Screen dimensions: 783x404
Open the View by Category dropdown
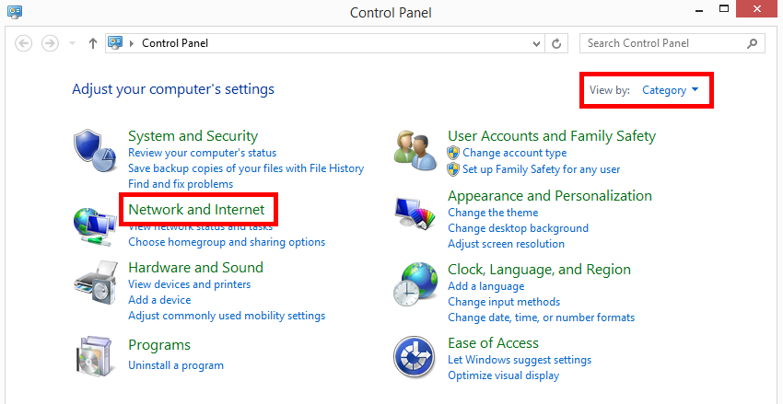(x=670, y=90)
